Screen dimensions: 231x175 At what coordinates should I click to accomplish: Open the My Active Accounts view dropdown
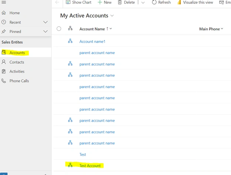[112, 16]
